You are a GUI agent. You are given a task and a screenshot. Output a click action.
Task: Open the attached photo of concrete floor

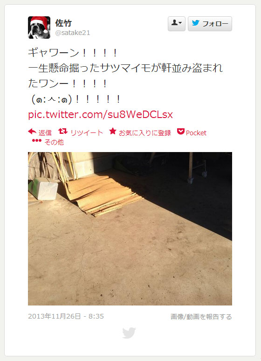coord(130,229)
